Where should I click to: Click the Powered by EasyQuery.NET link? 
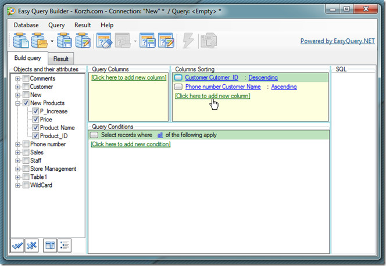point(338,41)
